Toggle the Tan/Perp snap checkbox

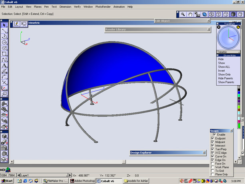pos(213,149)
